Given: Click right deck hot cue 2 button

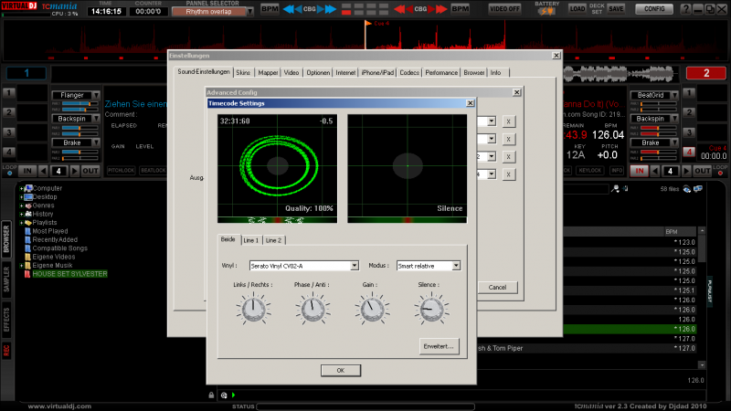Looking at the screenshot, I should tap(689, 112).
